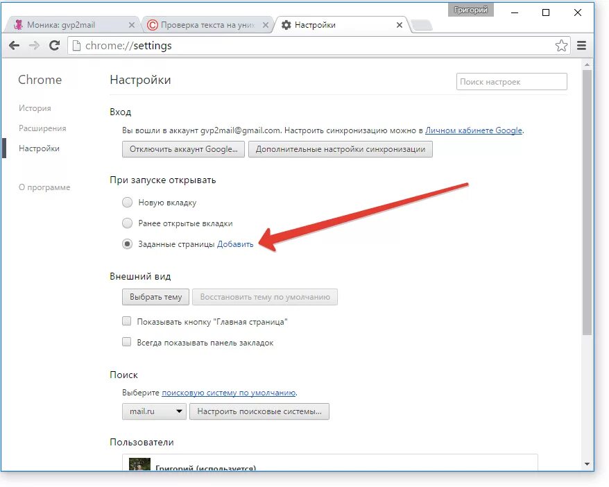Enable Показывать кнопку "Главная страница" checkbox
The height and width of the screenshot is (487, 609).
coord(127,321)
